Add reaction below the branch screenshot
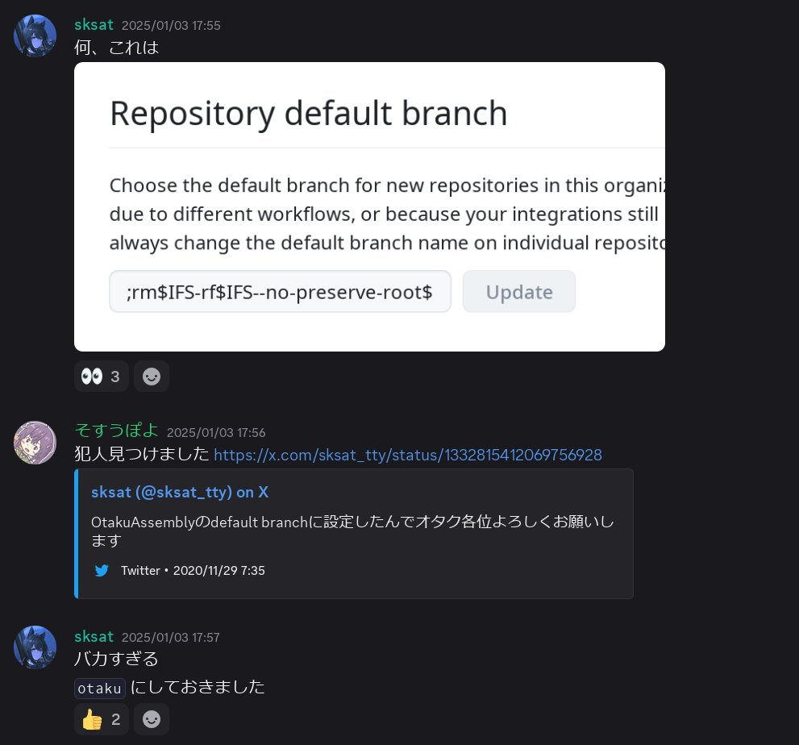799x745 pixels. (152, 376)
